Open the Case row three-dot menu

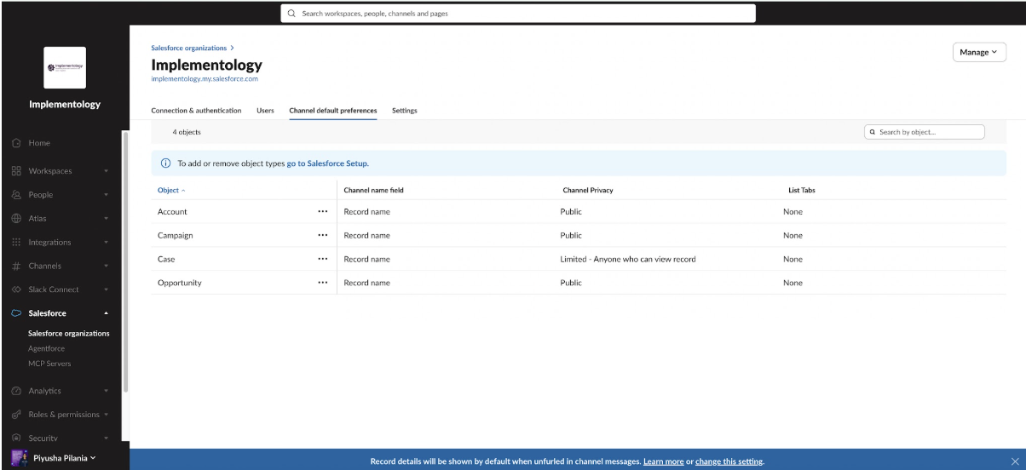tap(322, 259)
